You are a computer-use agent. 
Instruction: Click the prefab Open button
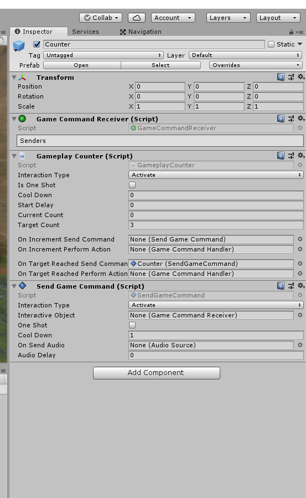[x=82, y=65]
